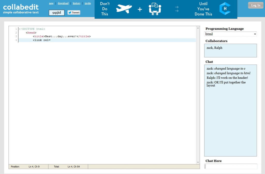Click the Collaborators list box
Image resolution: width=265 pixels, height=174 pixels.
point(230,50)
